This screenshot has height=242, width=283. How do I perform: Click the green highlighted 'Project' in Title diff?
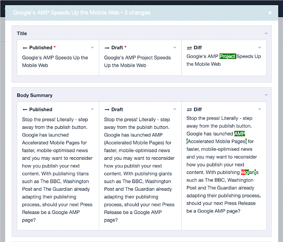click(228, 56)
